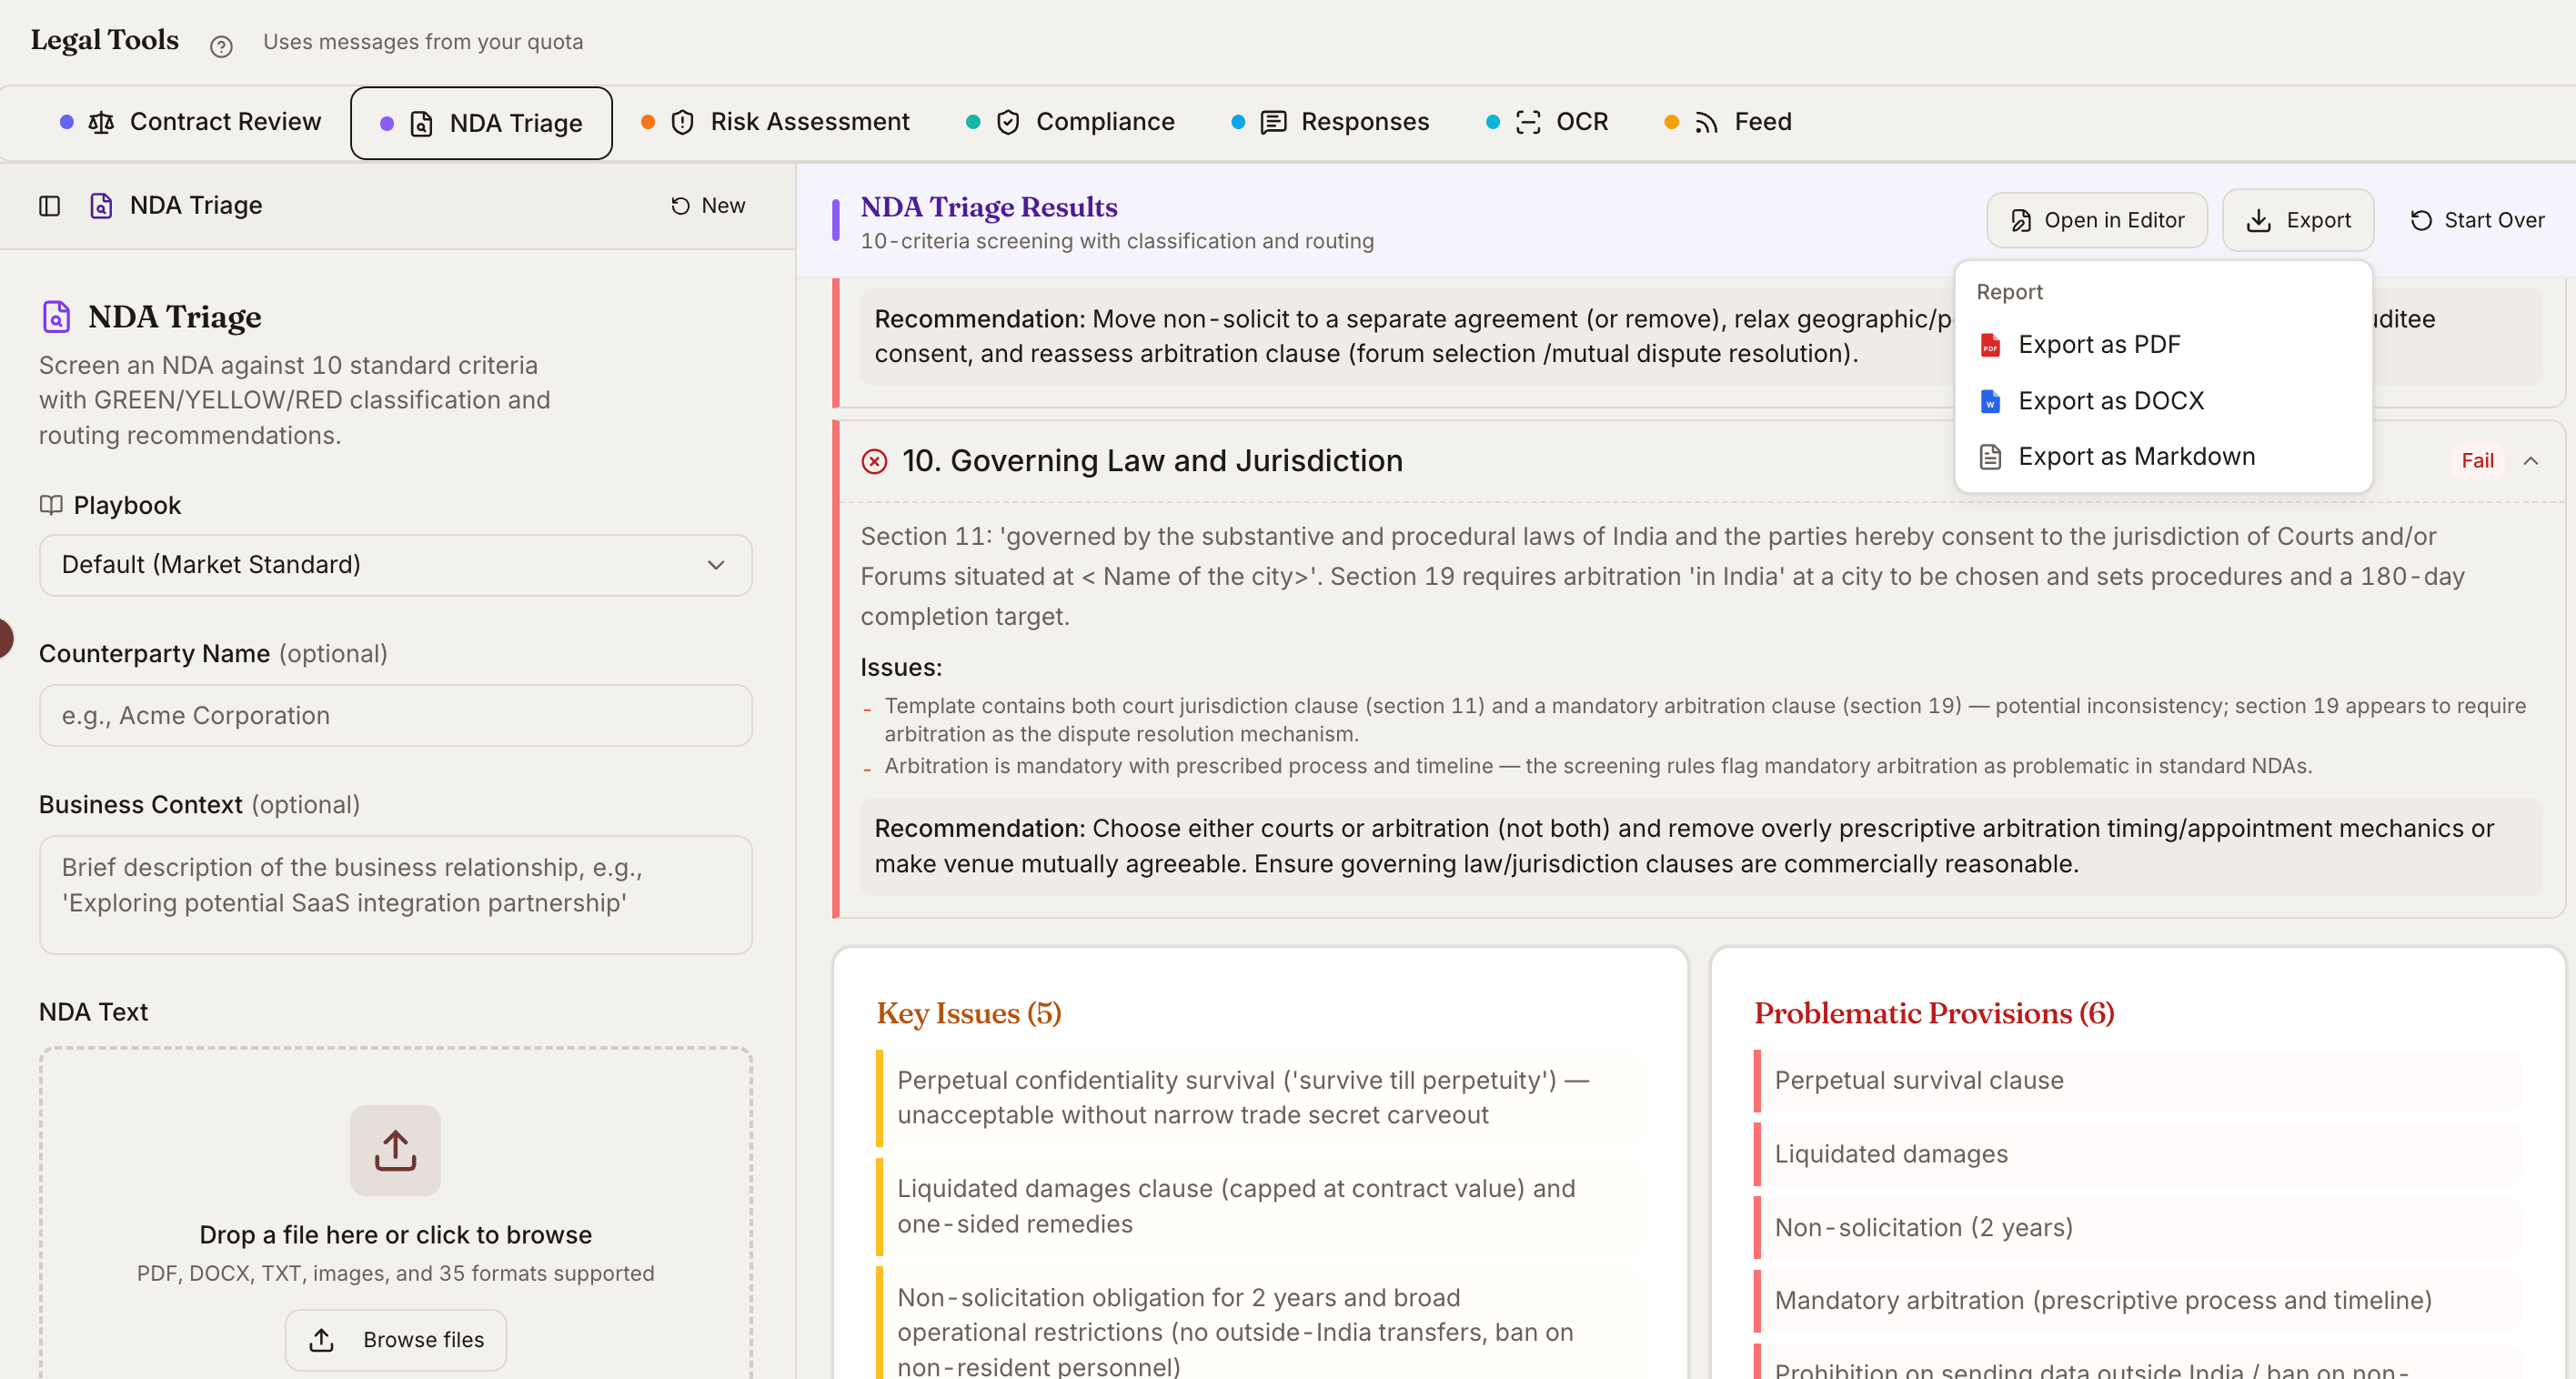This screenshot has height=1379, width=2576.
Task: Go to the Responses tab
Action: tap(1331, 122)
